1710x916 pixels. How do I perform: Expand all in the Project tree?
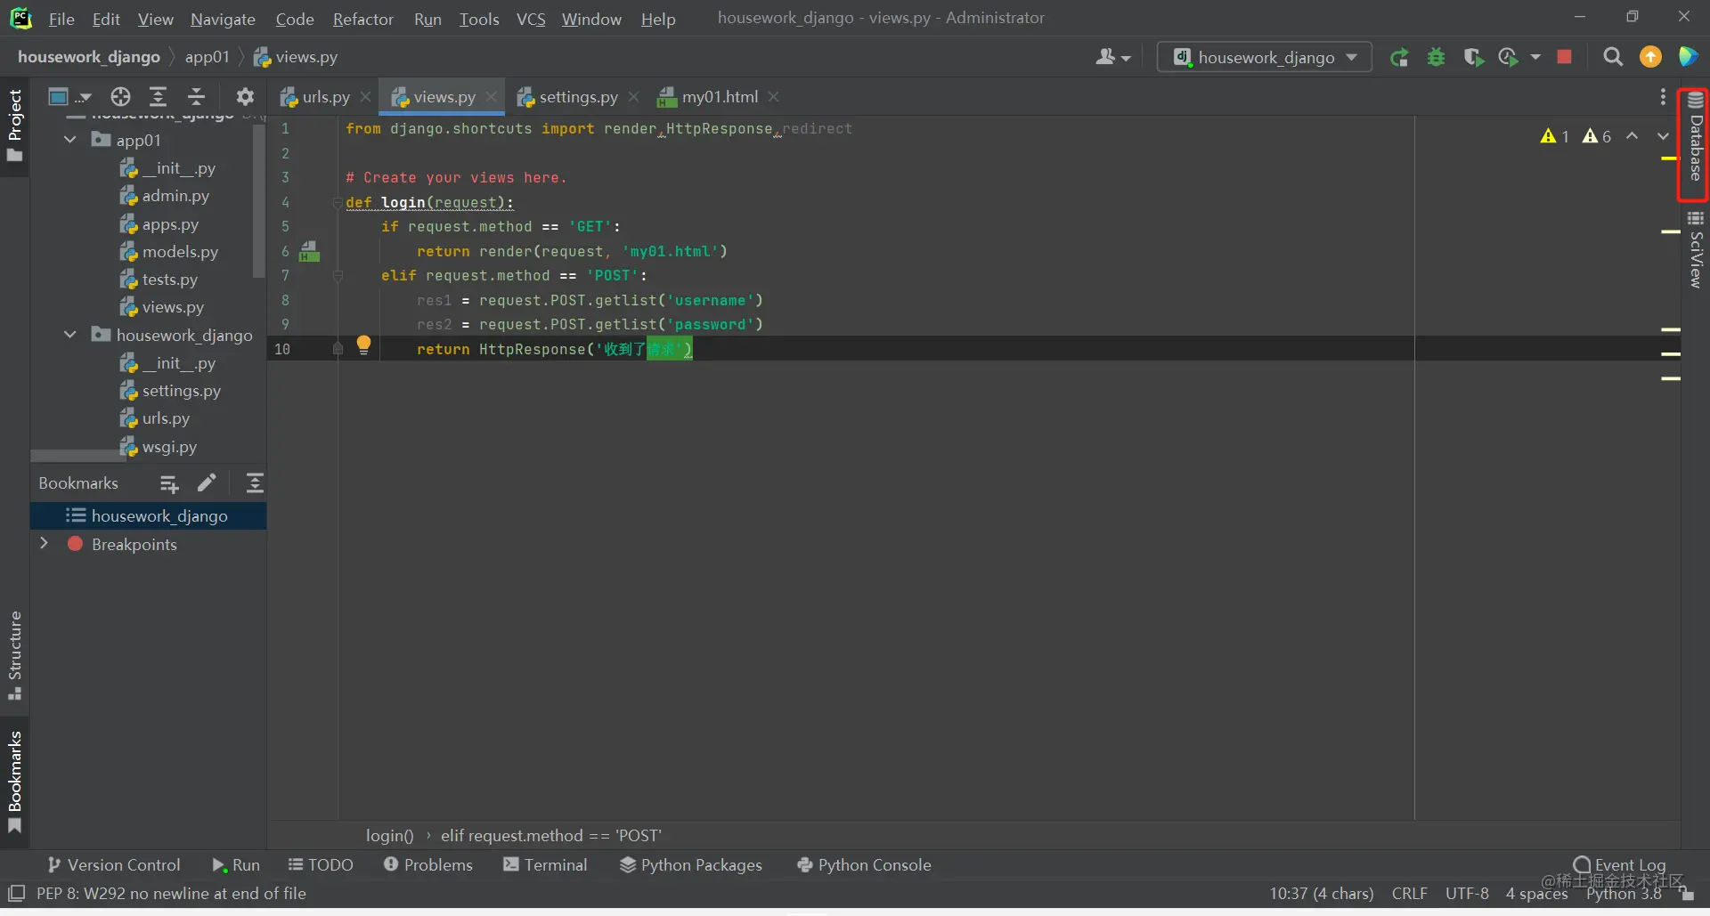coord(158,97)
